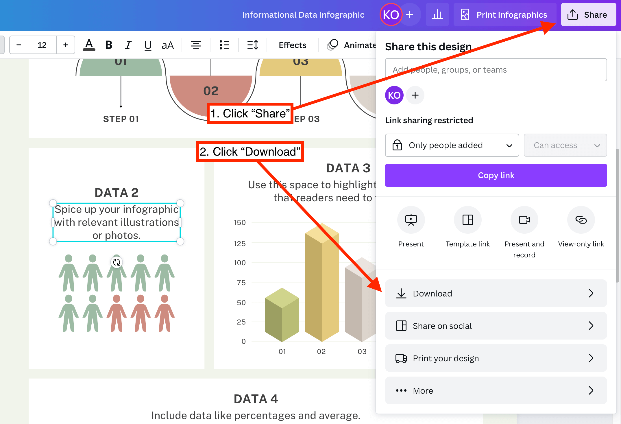Viewport: 621px width, 424px height.
Task: Expand the Download option
Action: click(496, 293)
